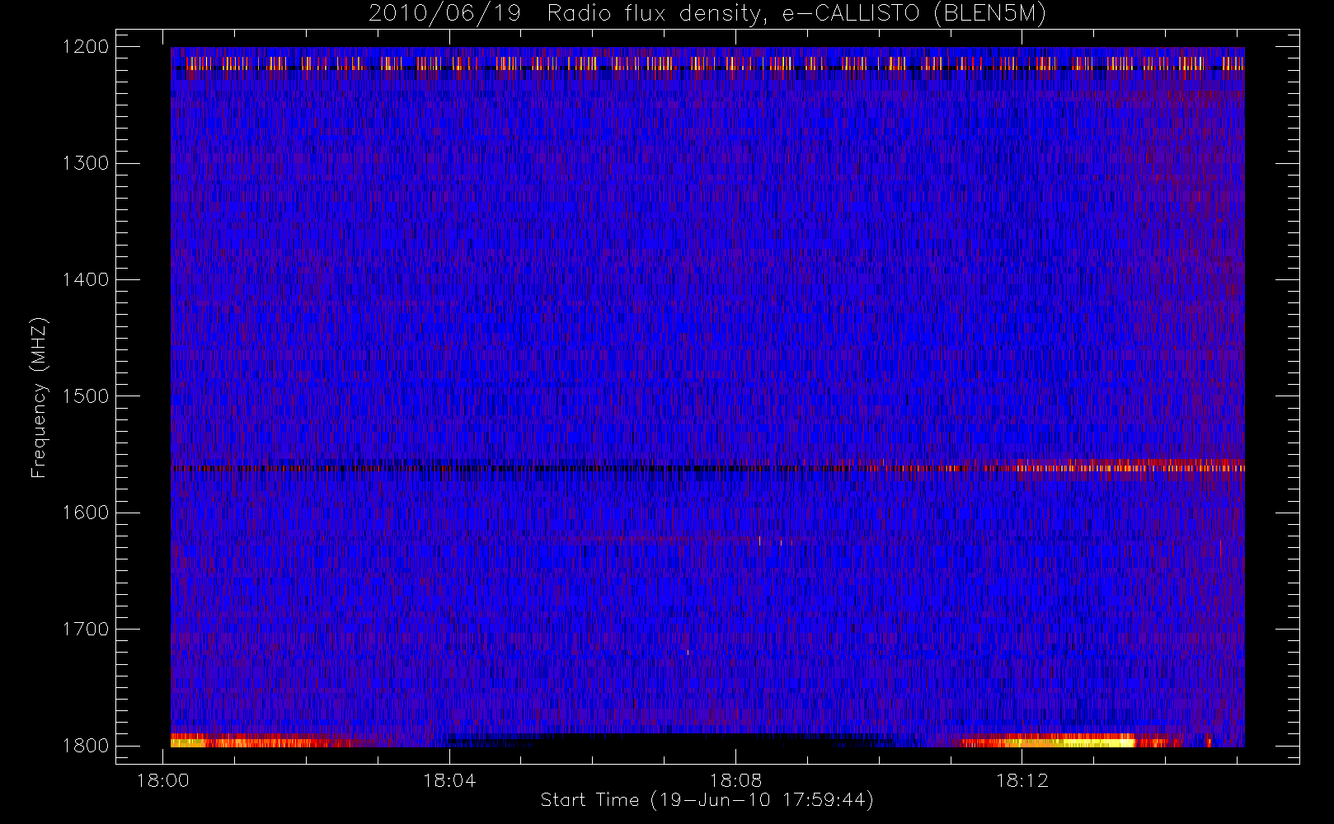Select the 1600 frequency tick label
Viewport: 1334px width, 824px height.
coord(86,513)
